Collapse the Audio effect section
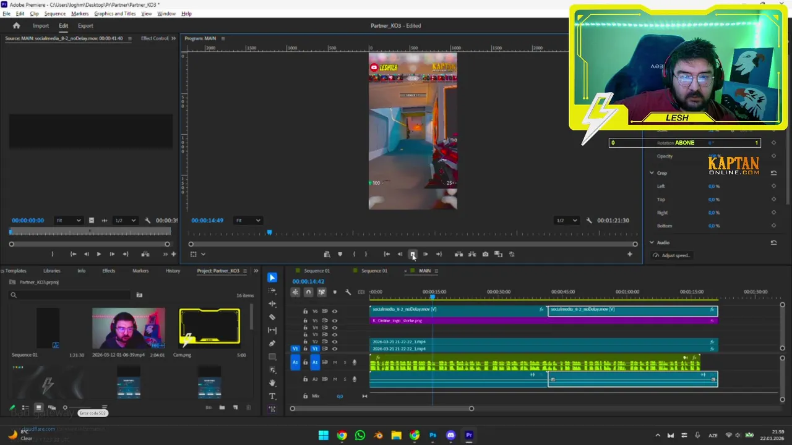792x445 pixels. (652, 243)
